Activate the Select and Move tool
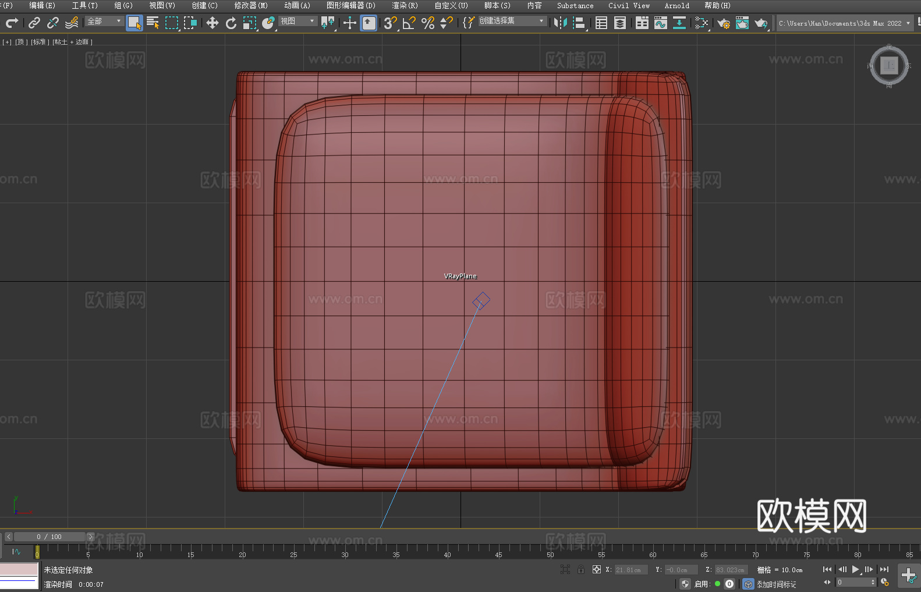The width and height of the screenshot is (921, 592). tap(212, 23)
